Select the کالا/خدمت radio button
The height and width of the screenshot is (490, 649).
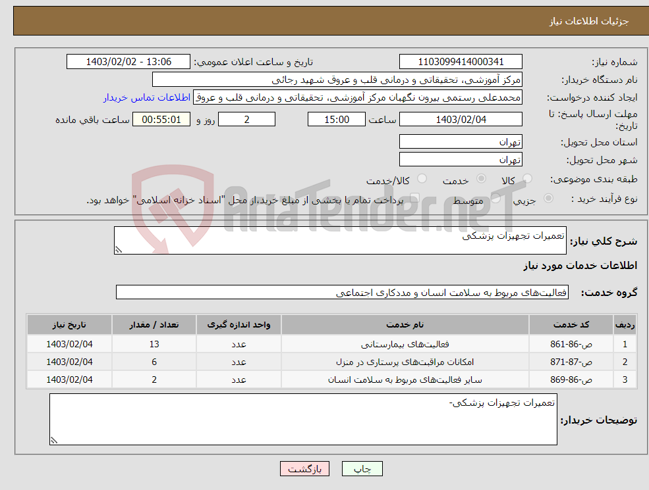tap(422, 178)
